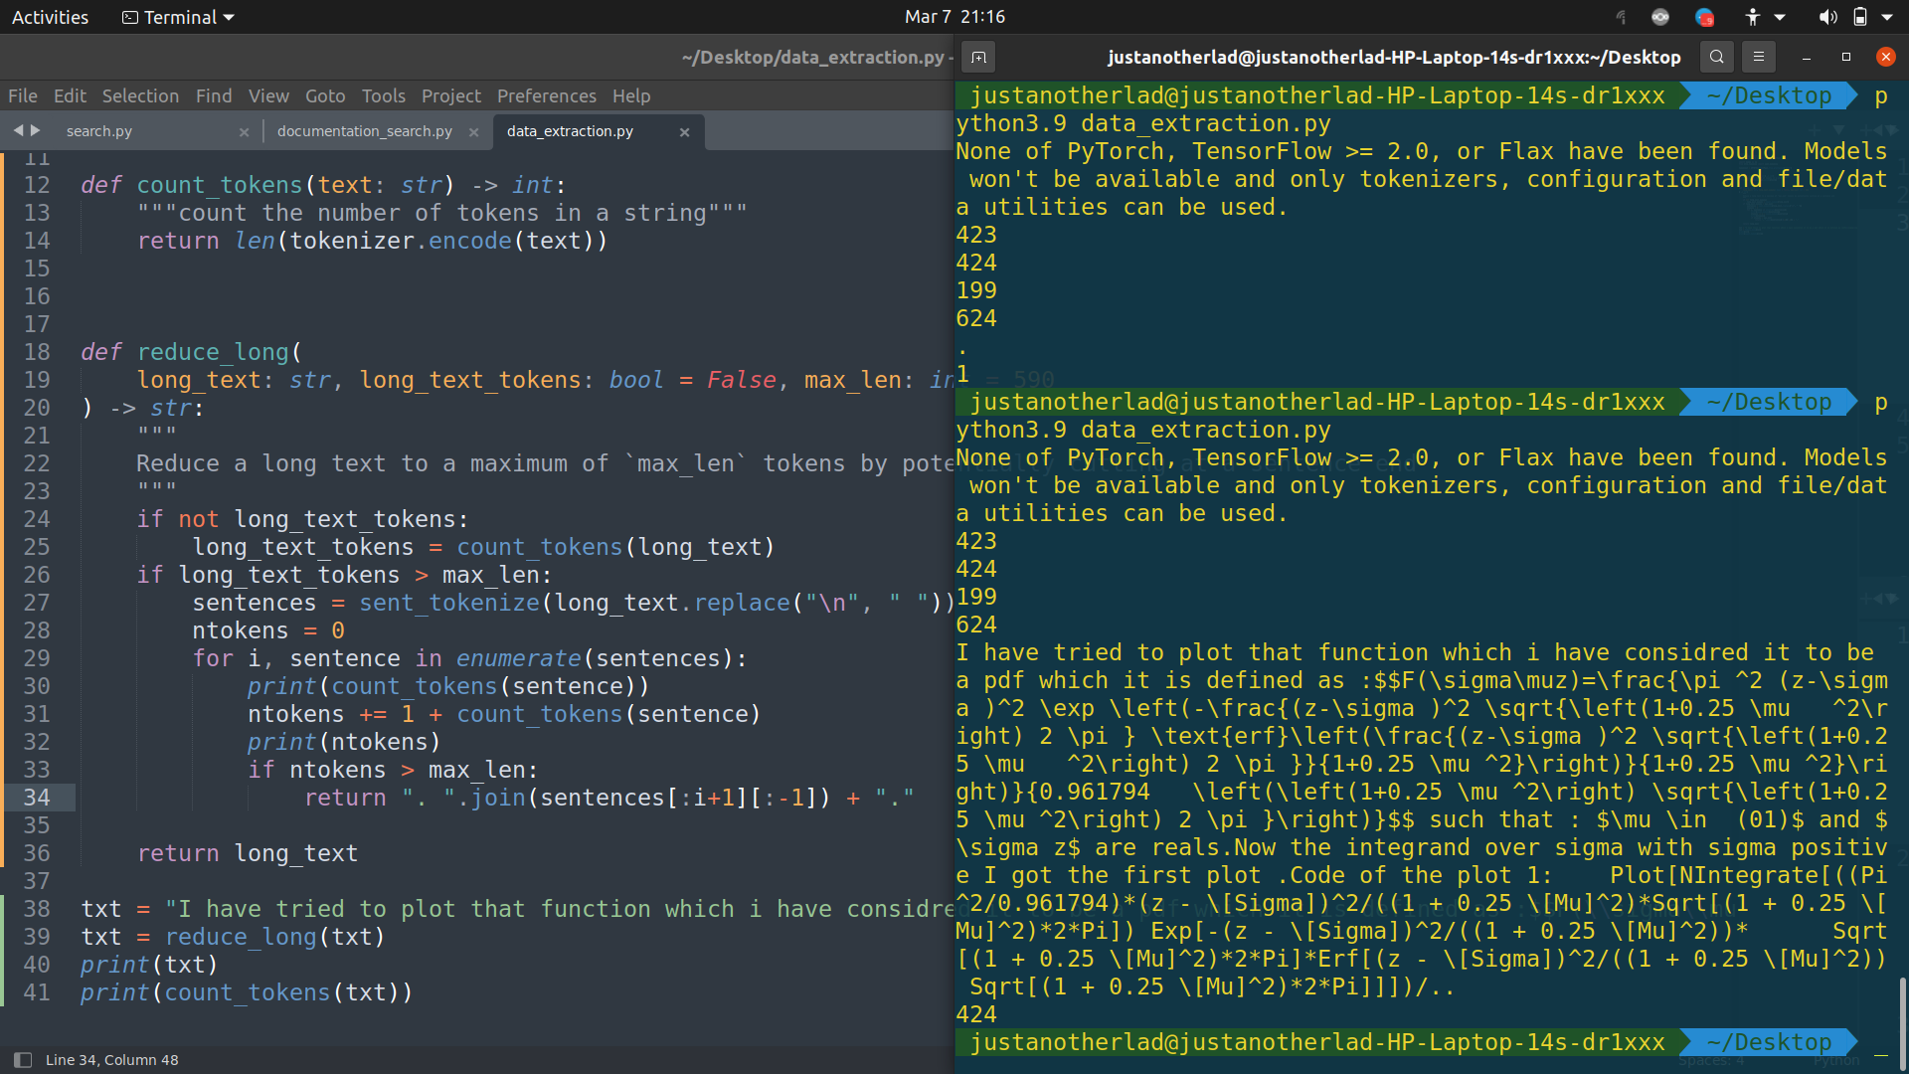
Task: Click the accessibility figure icon in the top bar
Action: tap(1752, 16)
